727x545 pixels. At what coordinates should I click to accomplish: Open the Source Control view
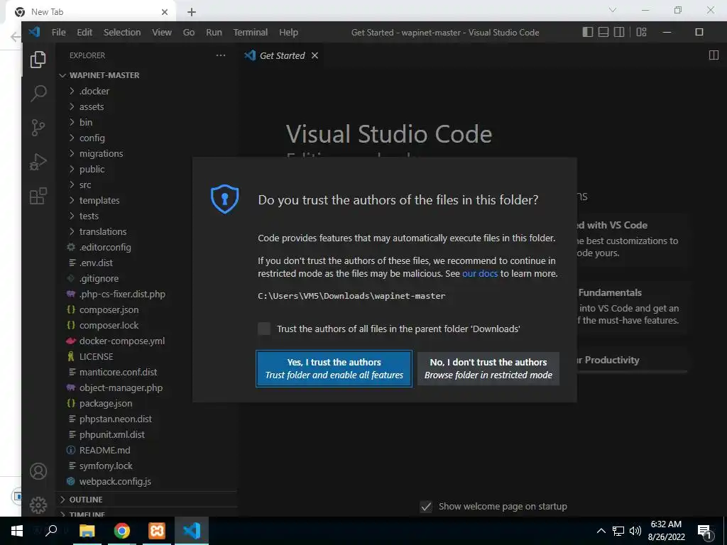pyautogui.click(x=38, y=128)
